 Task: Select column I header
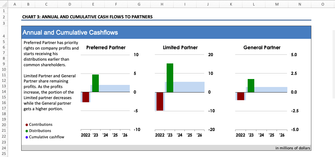tap(185, 4)
